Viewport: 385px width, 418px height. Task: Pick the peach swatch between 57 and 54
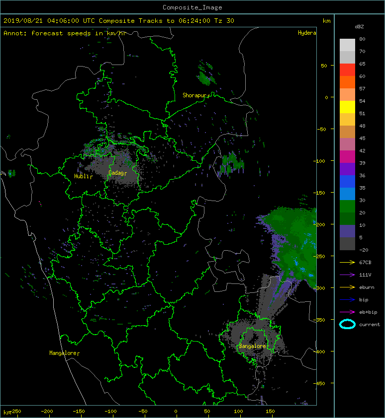pos(347,95)
